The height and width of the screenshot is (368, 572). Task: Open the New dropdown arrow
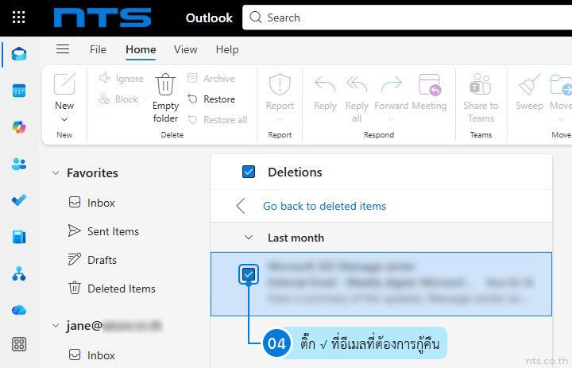click(x=64, y=119)
